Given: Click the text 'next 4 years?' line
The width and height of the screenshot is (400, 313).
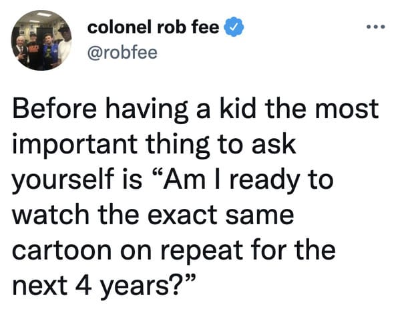Looking at the screenshot, I should pos(104,286).
